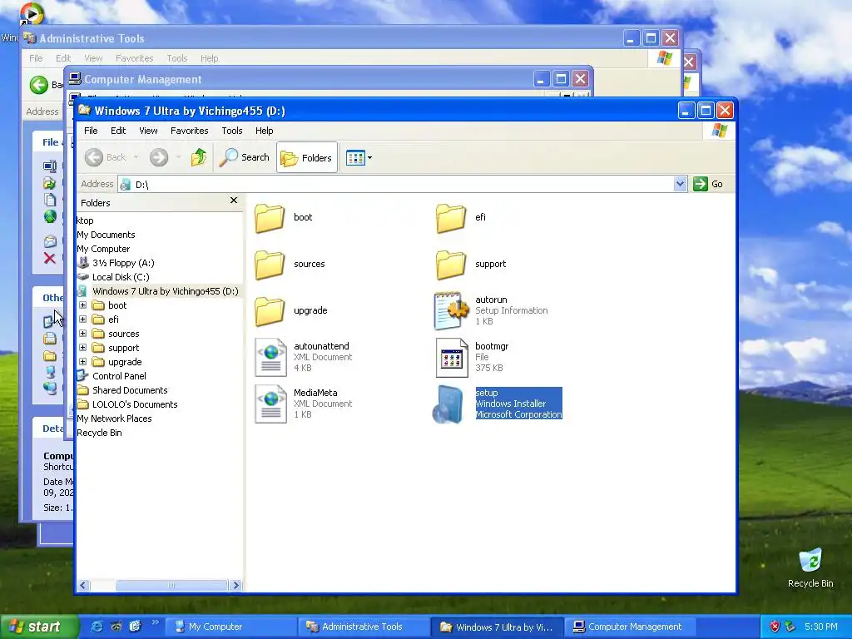
Task: Select the autorun Setup Information file icon
Action: [x=451, y=311]
